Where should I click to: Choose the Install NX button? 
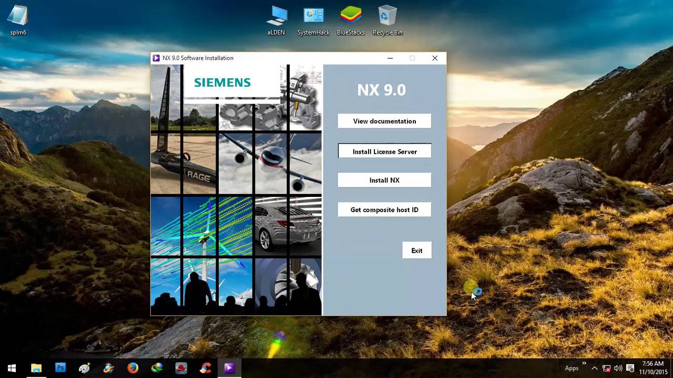tap(384, 180)
